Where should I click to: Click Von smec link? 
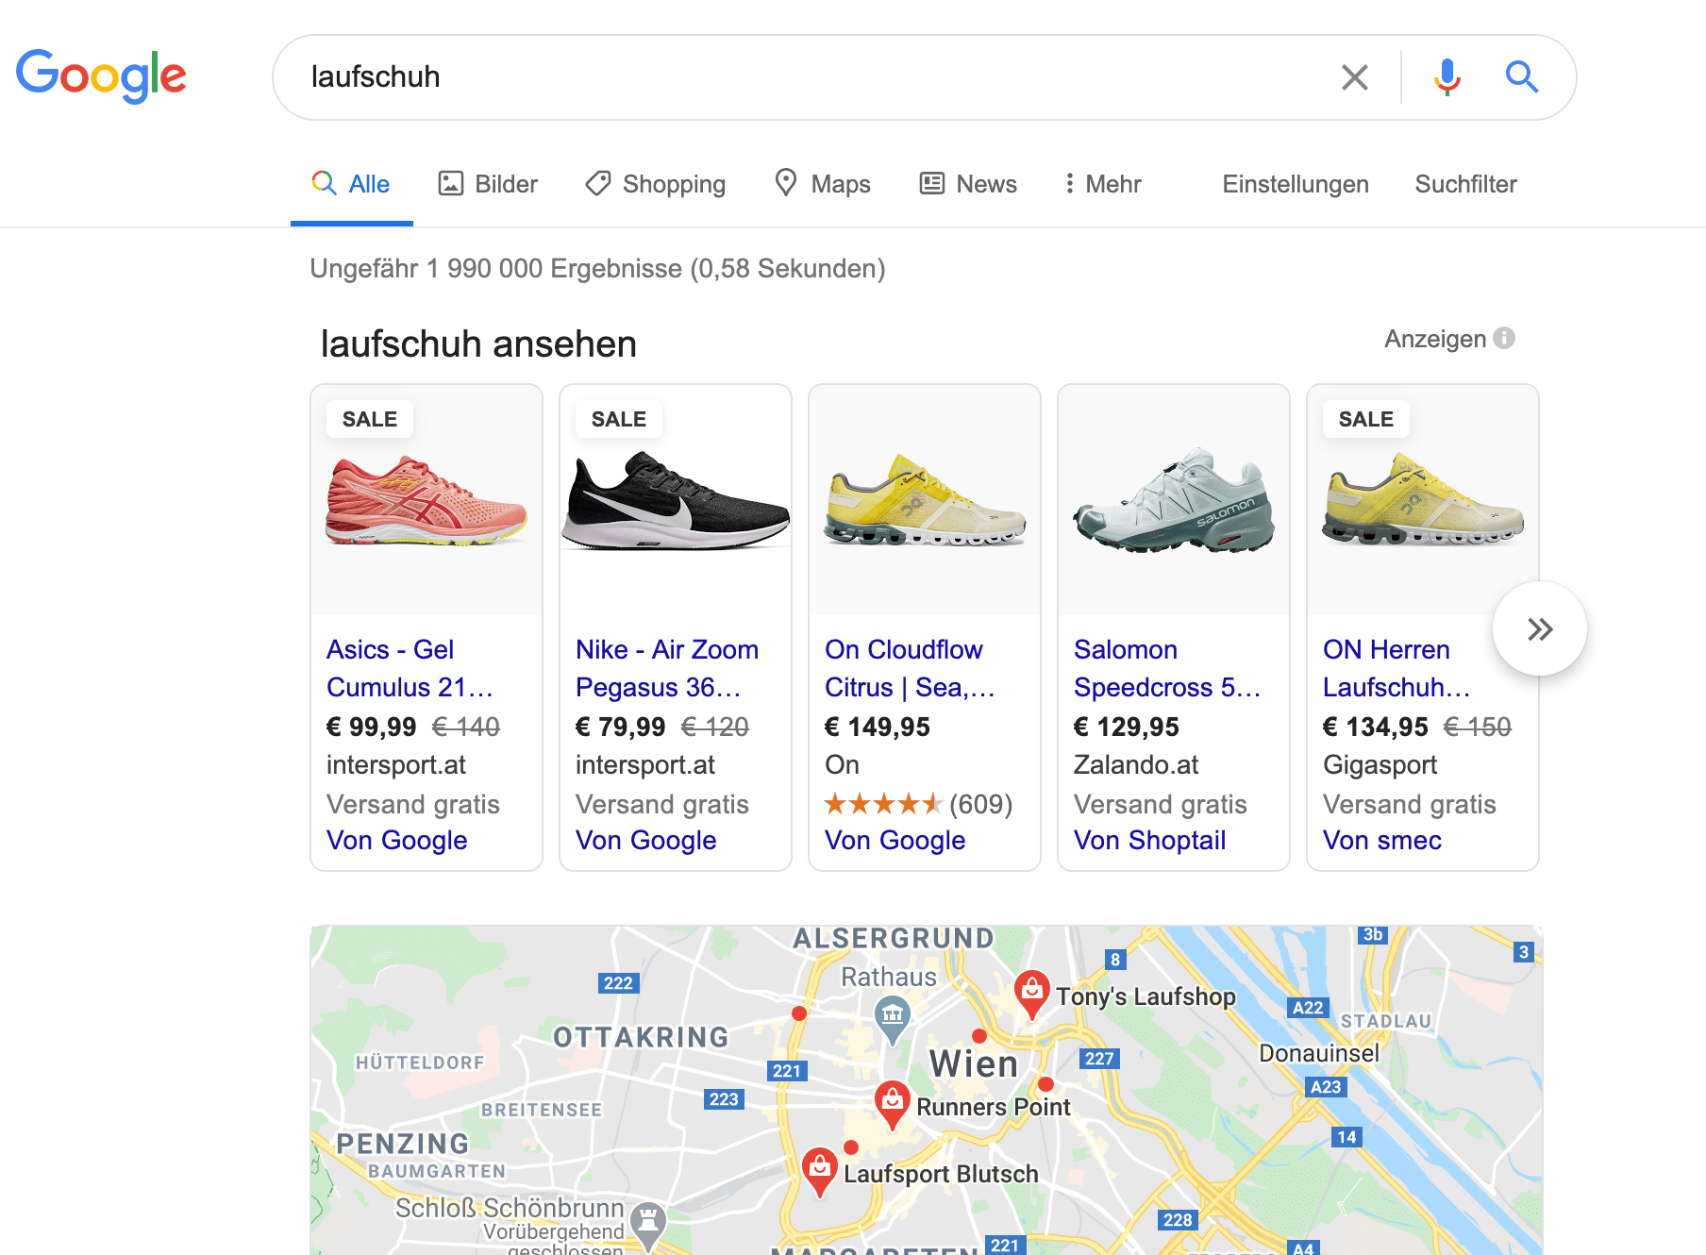1381,840
